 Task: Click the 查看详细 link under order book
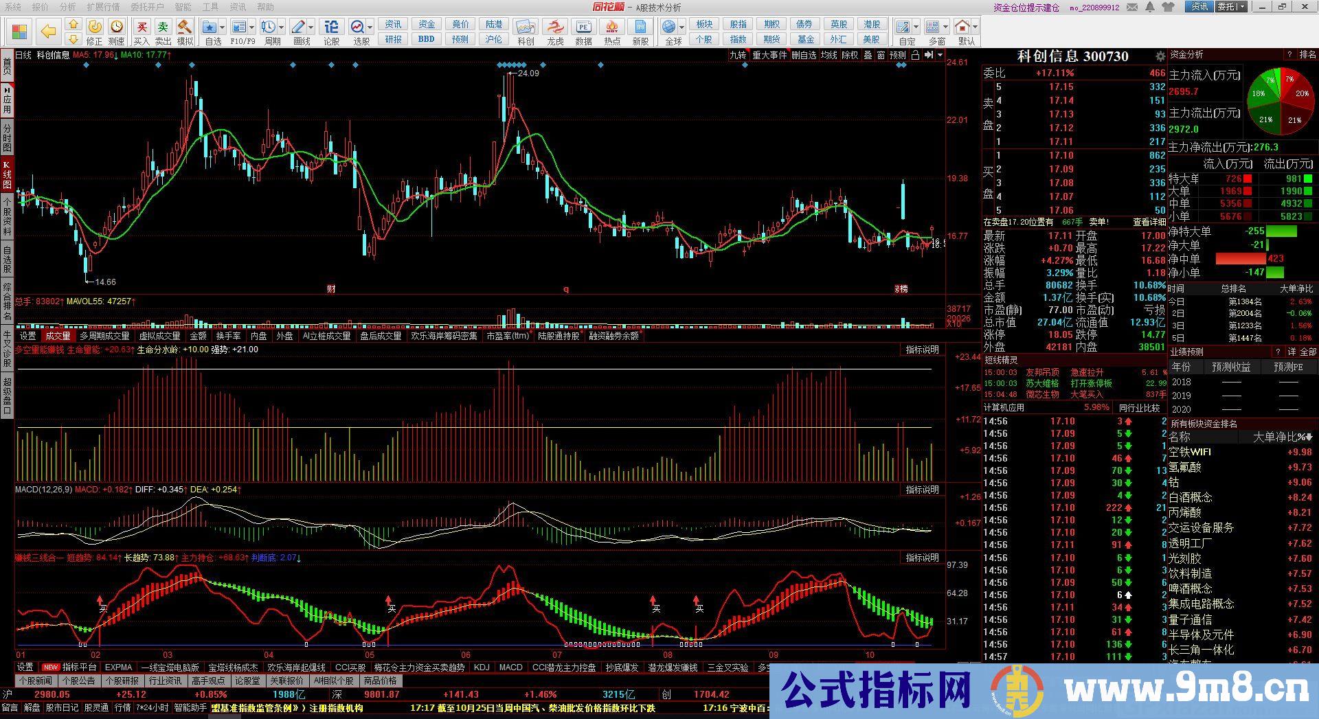[1149, 222]
